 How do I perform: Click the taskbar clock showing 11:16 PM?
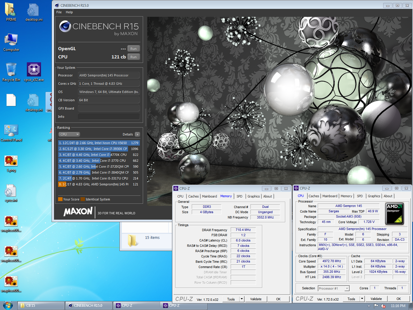click(398, 306)
